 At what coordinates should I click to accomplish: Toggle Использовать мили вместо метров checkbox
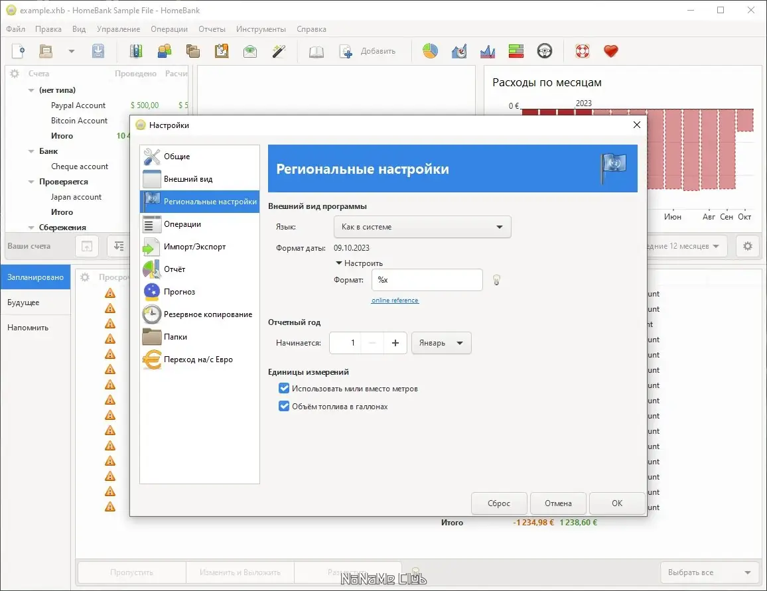[284, 388]
